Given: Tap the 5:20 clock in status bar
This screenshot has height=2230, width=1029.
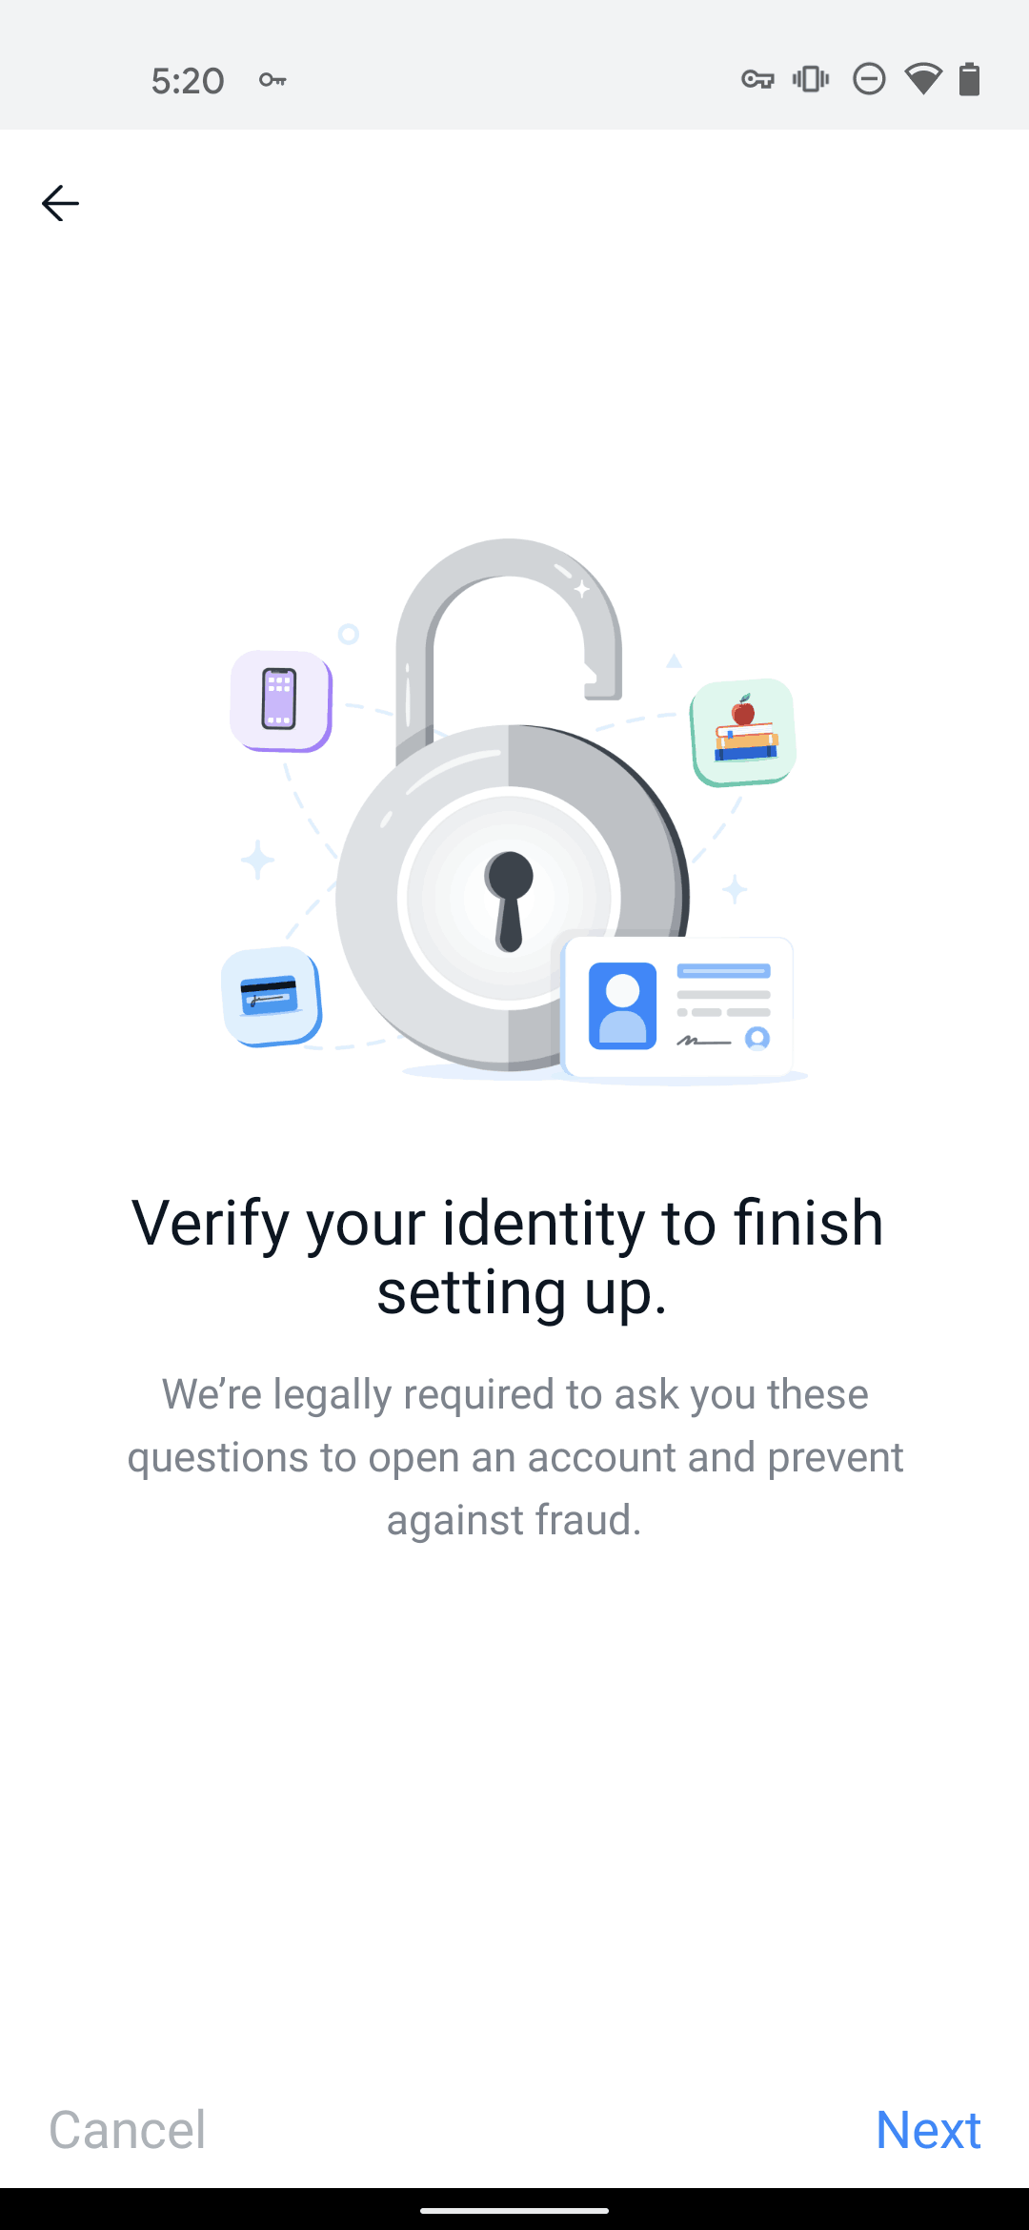Looking at the screenshot, I should pos(188,81).
